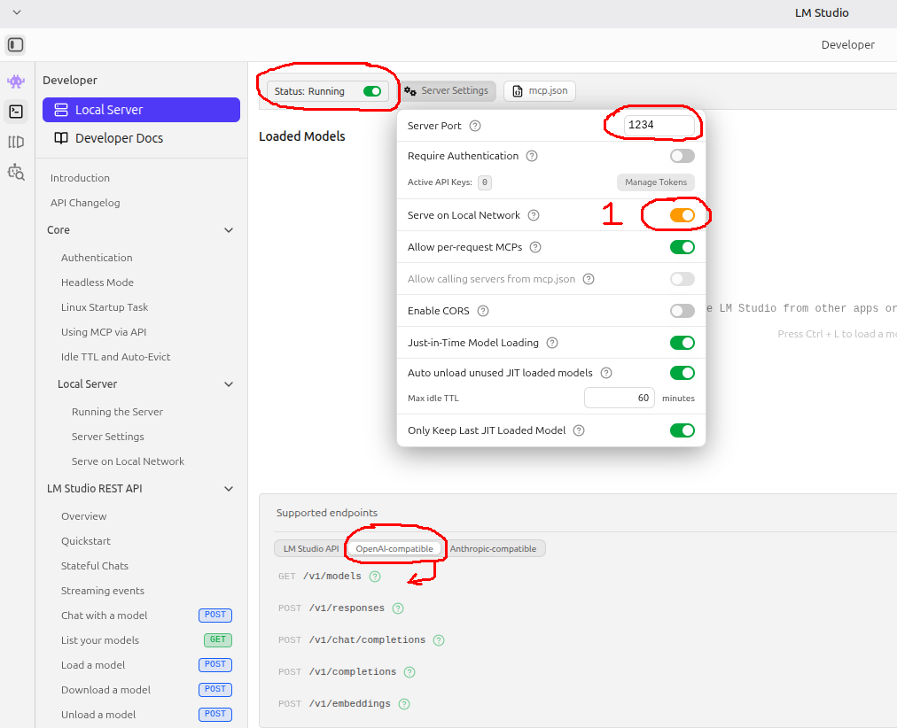Enable Require Authentication switch

pos(682,156)
